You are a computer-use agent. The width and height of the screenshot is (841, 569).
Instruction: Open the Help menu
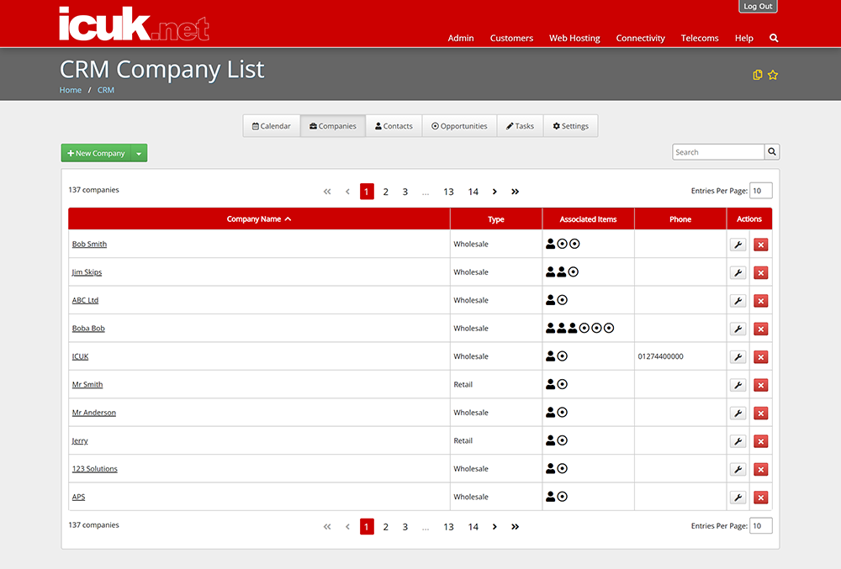(744, 38)
